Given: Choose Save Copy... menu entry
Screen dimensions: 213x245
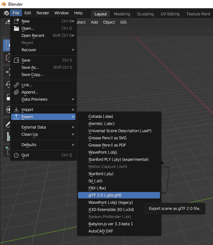Looking at the screenshot, I should (x=43, y=75).
